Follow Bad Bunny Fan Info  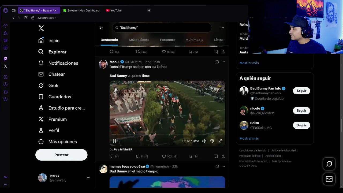tap(301, 91)
